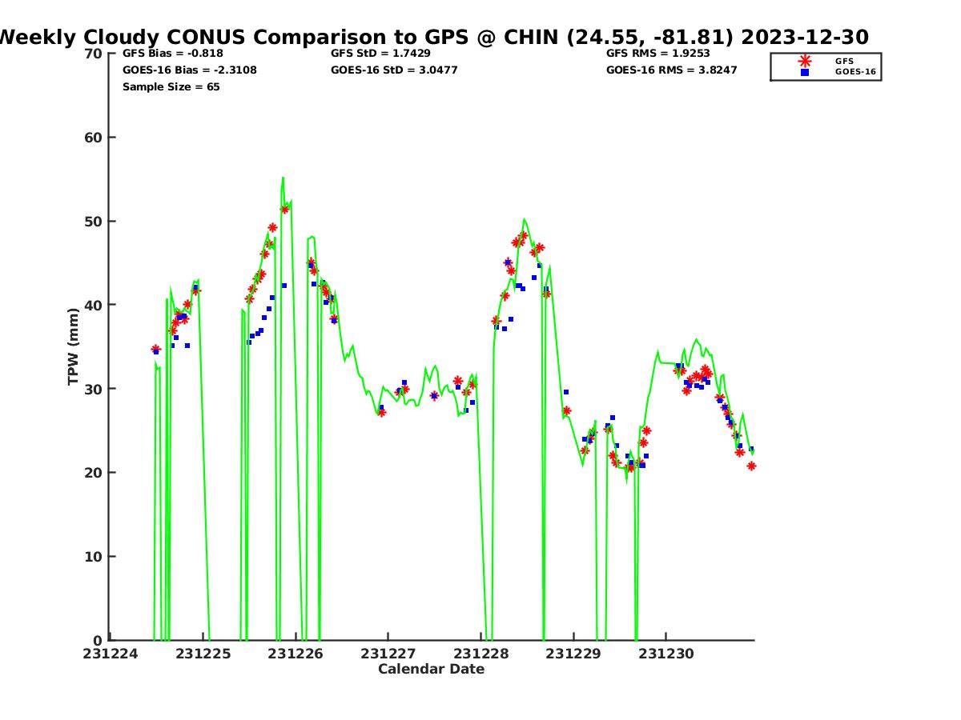Click the GFS label in the legend
The height and width of the screenshot is (720, 961).
[844, 61]
